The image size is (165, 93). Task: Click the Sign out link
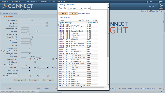(160, 2)
